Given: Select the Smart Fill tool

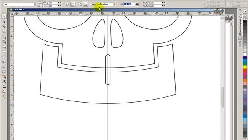Looking at the screenshot, I should coord(4,42).
